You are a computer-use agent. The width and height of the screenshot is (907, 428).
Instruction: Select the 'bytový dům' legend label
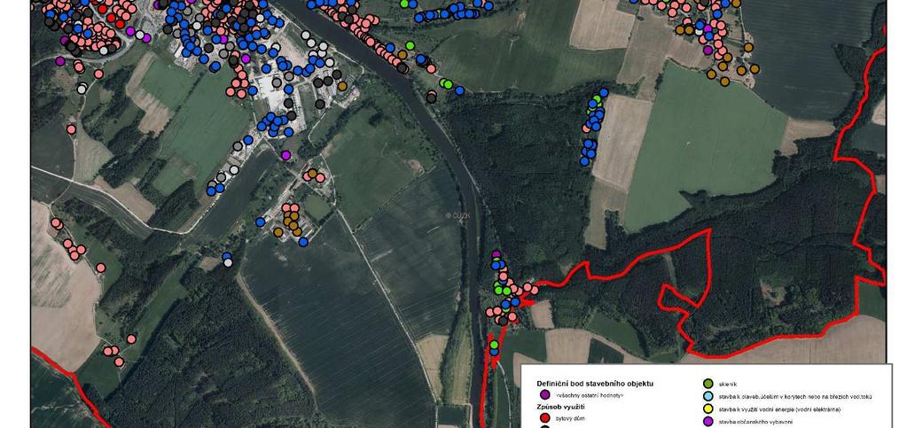[x=569, y=418]
